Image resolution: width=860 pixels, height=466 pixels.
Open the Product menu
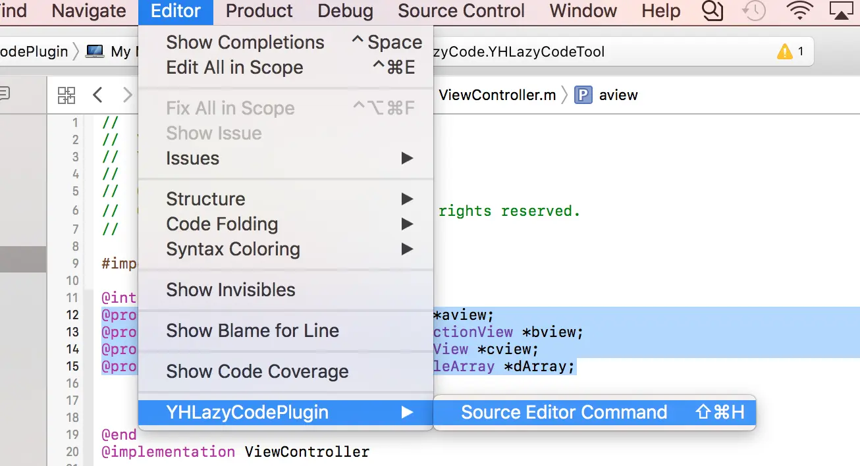click(259, 11)
